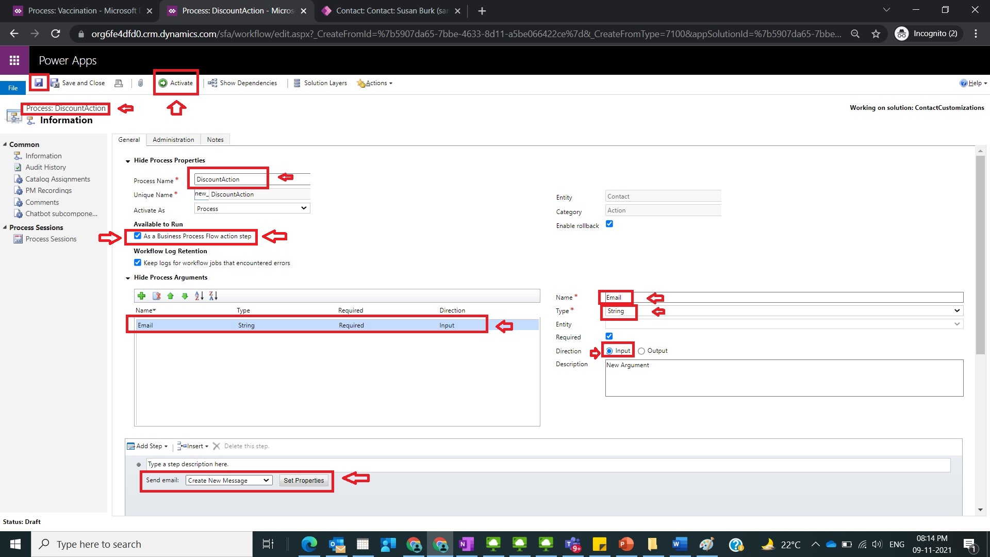This screenshot has width=990, height=557.
Task: Uncheck As a Business Process Flow action step
Action: coord(137,236)
